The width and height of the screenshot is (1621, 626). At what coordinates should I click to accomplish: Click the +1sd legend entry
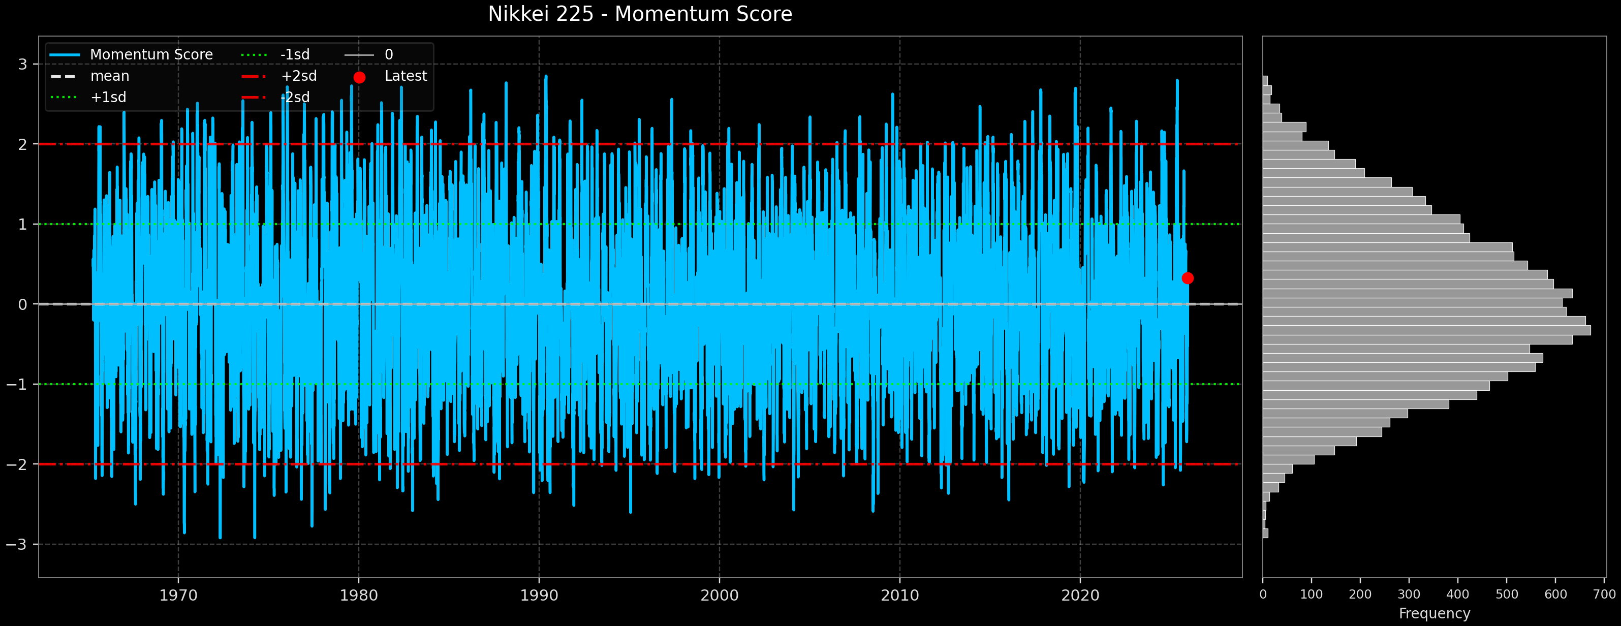coord(108,98)
